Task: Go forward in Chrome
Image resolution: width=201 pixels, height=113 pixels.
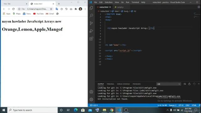Action: [8, 9]
